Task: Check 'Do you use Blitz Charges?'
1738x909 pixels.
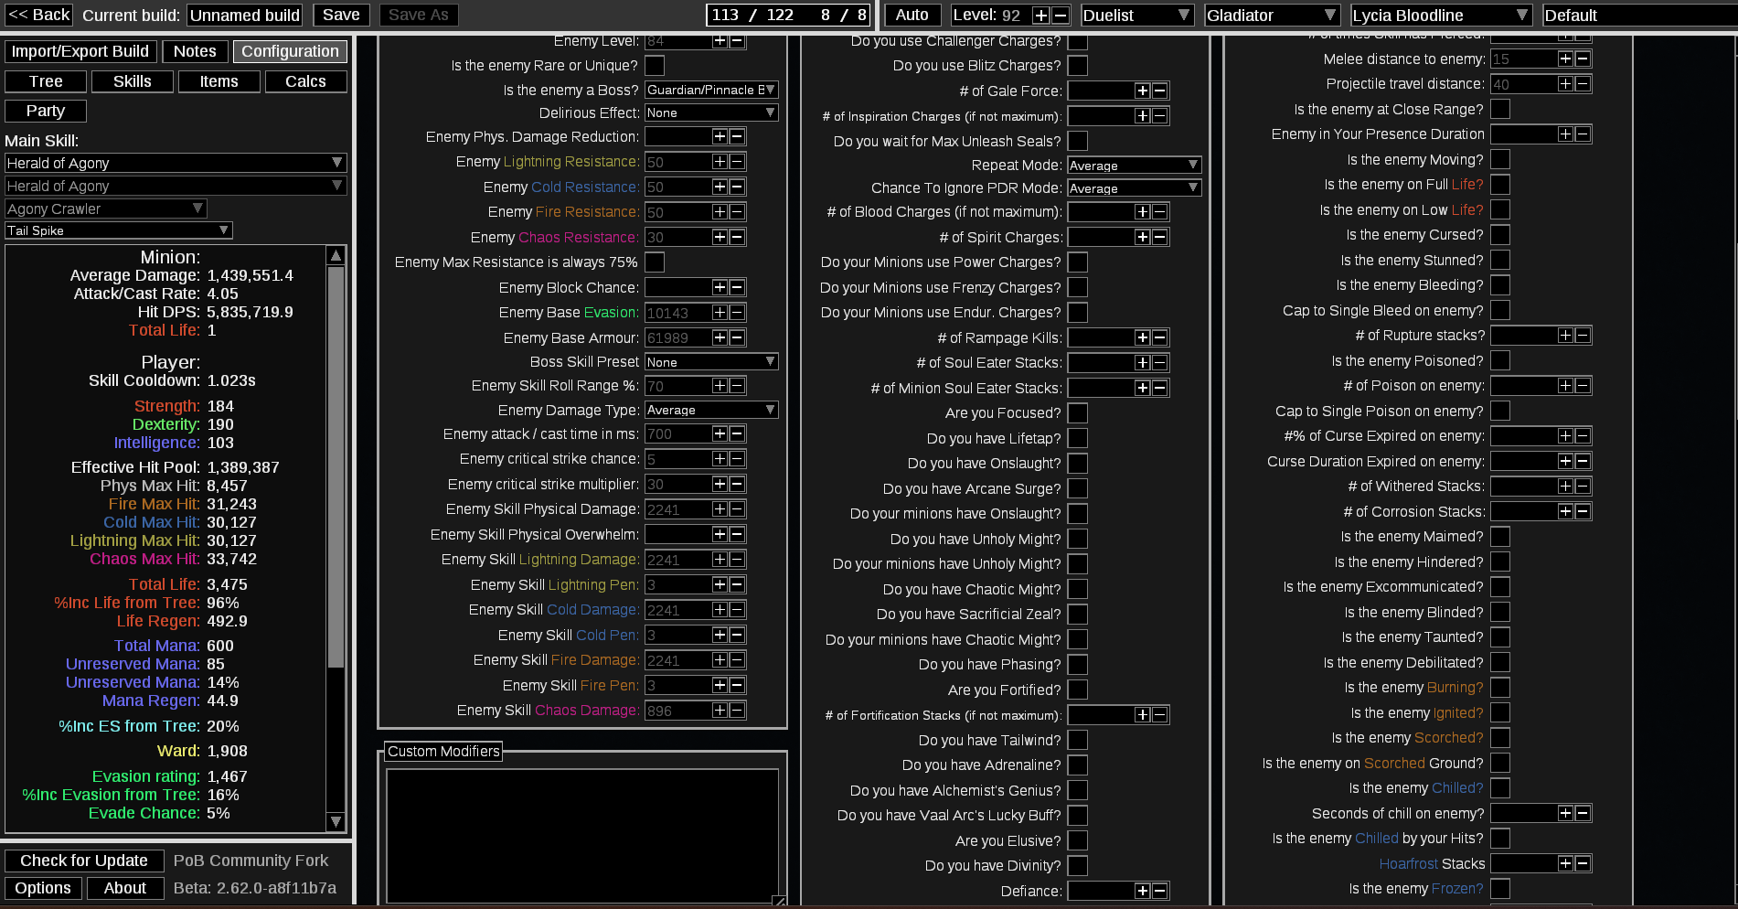Action: [1078, 66]
